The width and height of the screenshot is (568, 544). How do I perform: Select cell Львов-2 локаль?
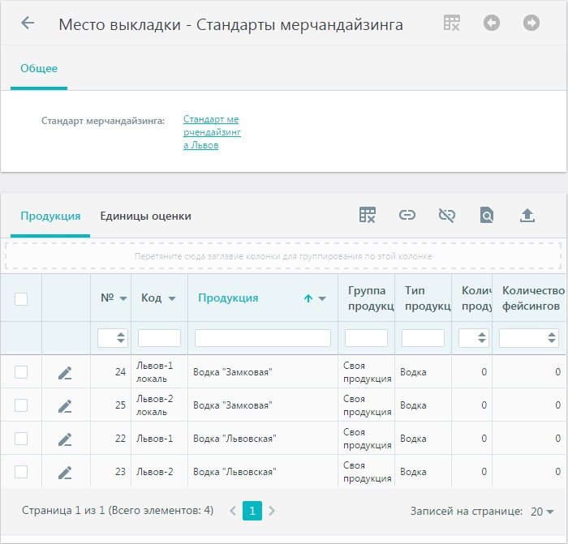(159, 405)
